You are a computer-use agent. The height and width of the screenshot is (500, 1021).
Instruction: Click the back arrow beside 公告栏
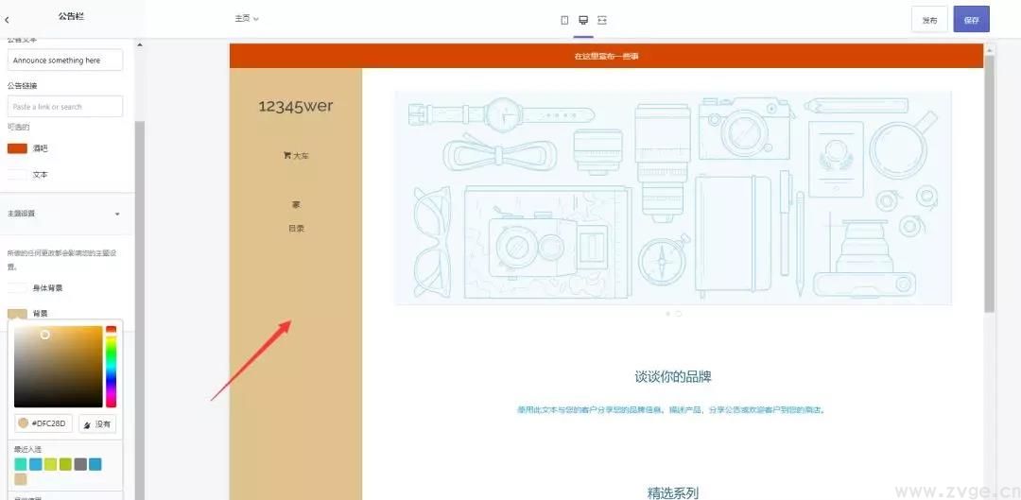point(8,17)
